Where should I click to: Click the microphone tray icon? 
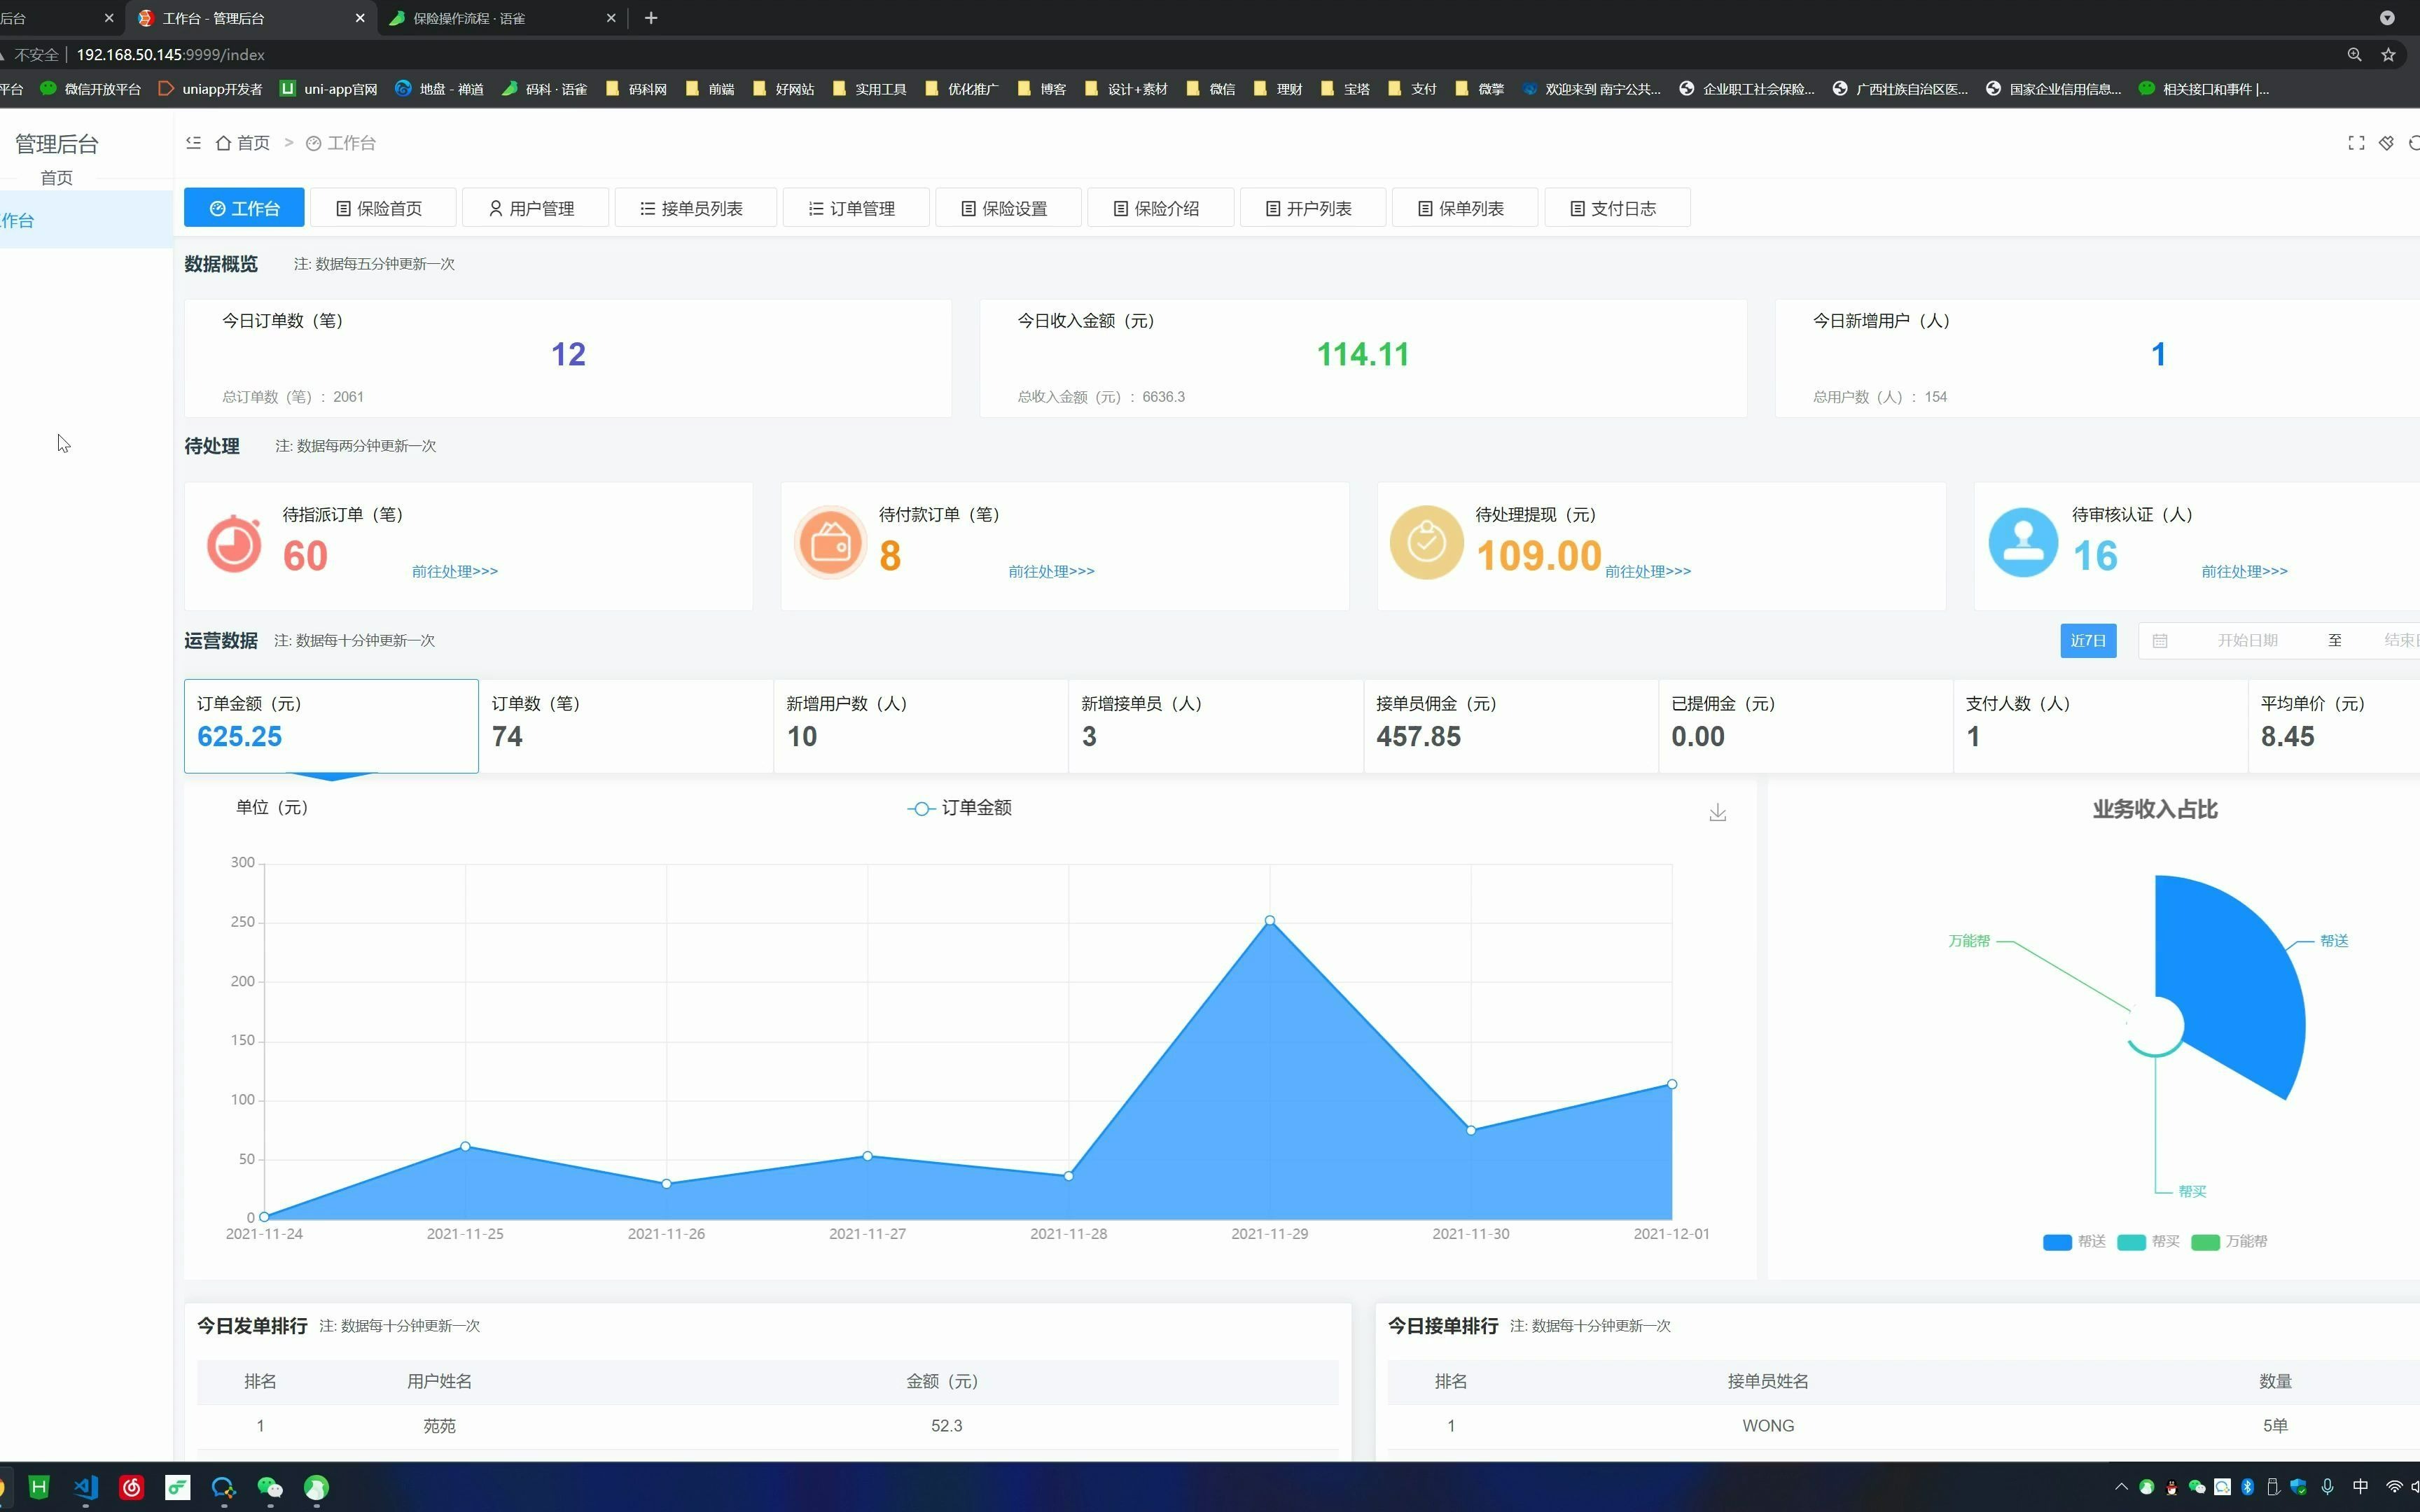pyautogui.click(x=2328, y=1487)
